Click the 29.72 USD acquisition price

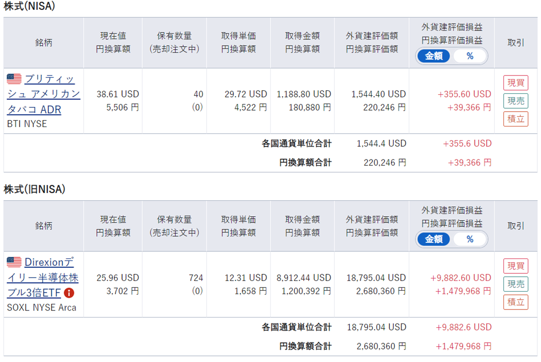click(245, 94)
